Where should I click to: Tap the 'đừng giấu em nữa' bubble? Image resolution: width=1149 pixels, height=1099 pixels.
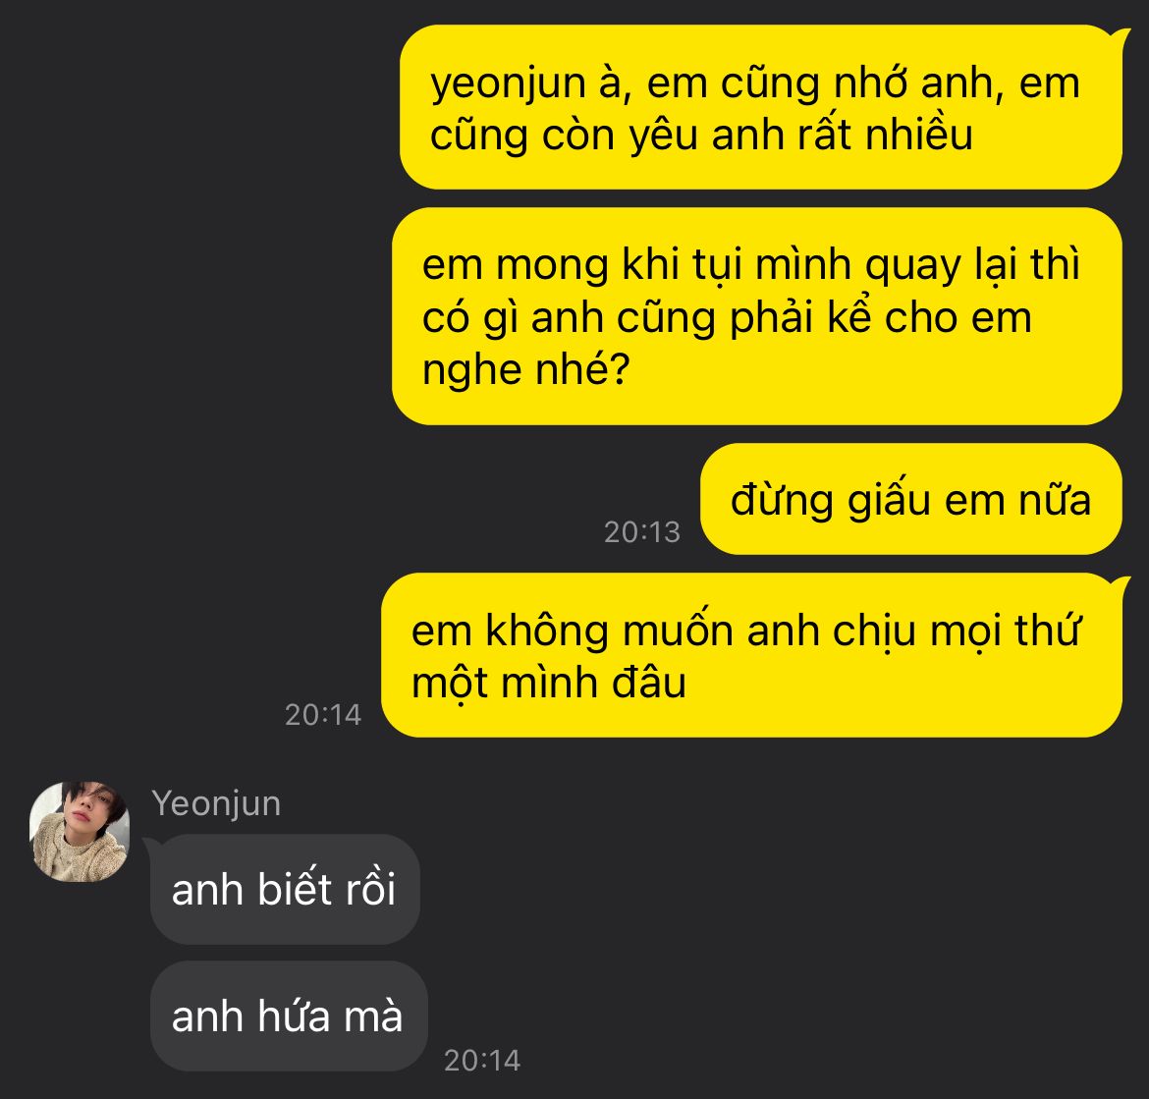click(910, 499)
